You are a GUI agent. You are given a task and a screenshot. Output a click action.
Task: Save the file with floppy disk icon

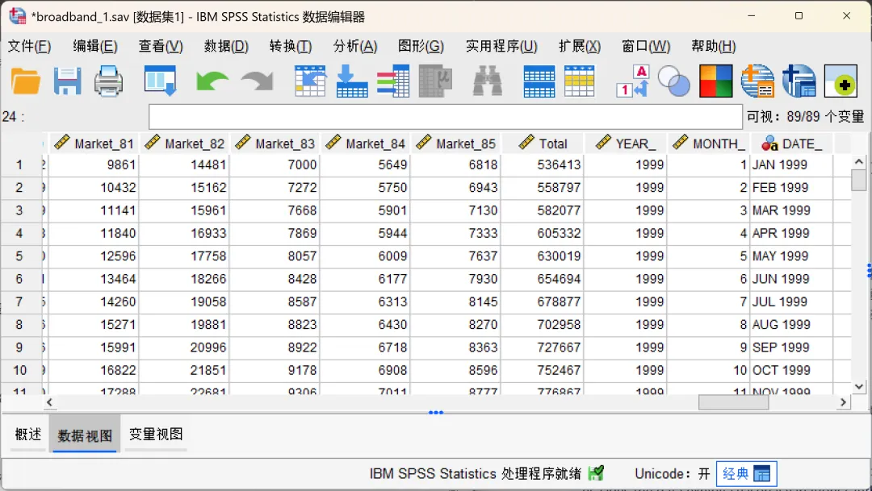point(67,81)
